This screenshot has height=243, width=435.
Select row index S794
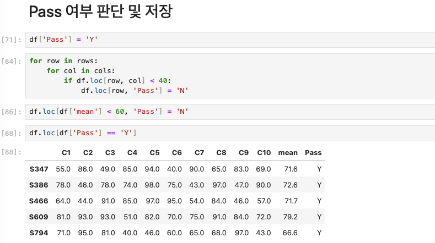(x=39, y=233)
